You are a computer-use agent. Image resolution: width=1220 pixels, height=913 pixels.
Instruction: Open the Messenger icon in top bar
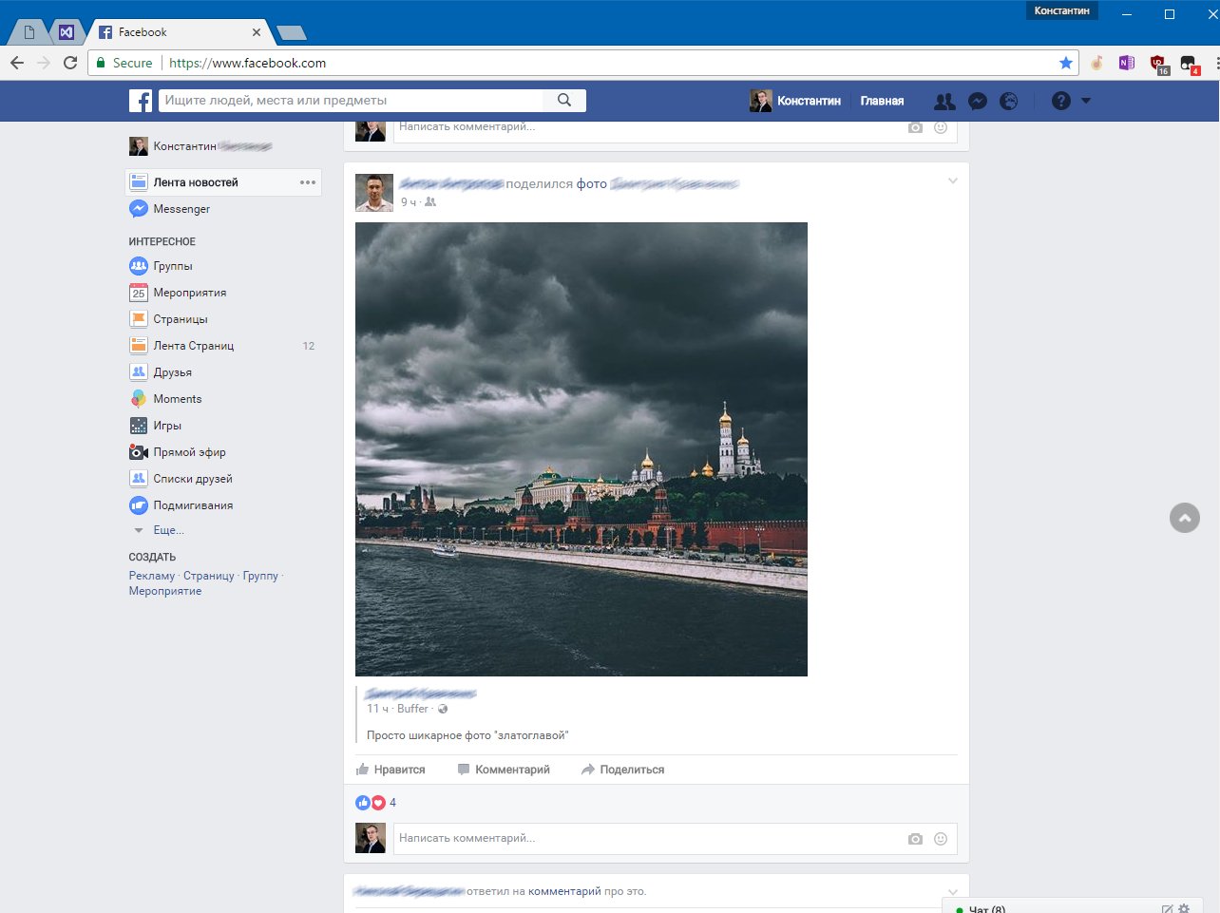pyautogui.click(x=977, y=100)
